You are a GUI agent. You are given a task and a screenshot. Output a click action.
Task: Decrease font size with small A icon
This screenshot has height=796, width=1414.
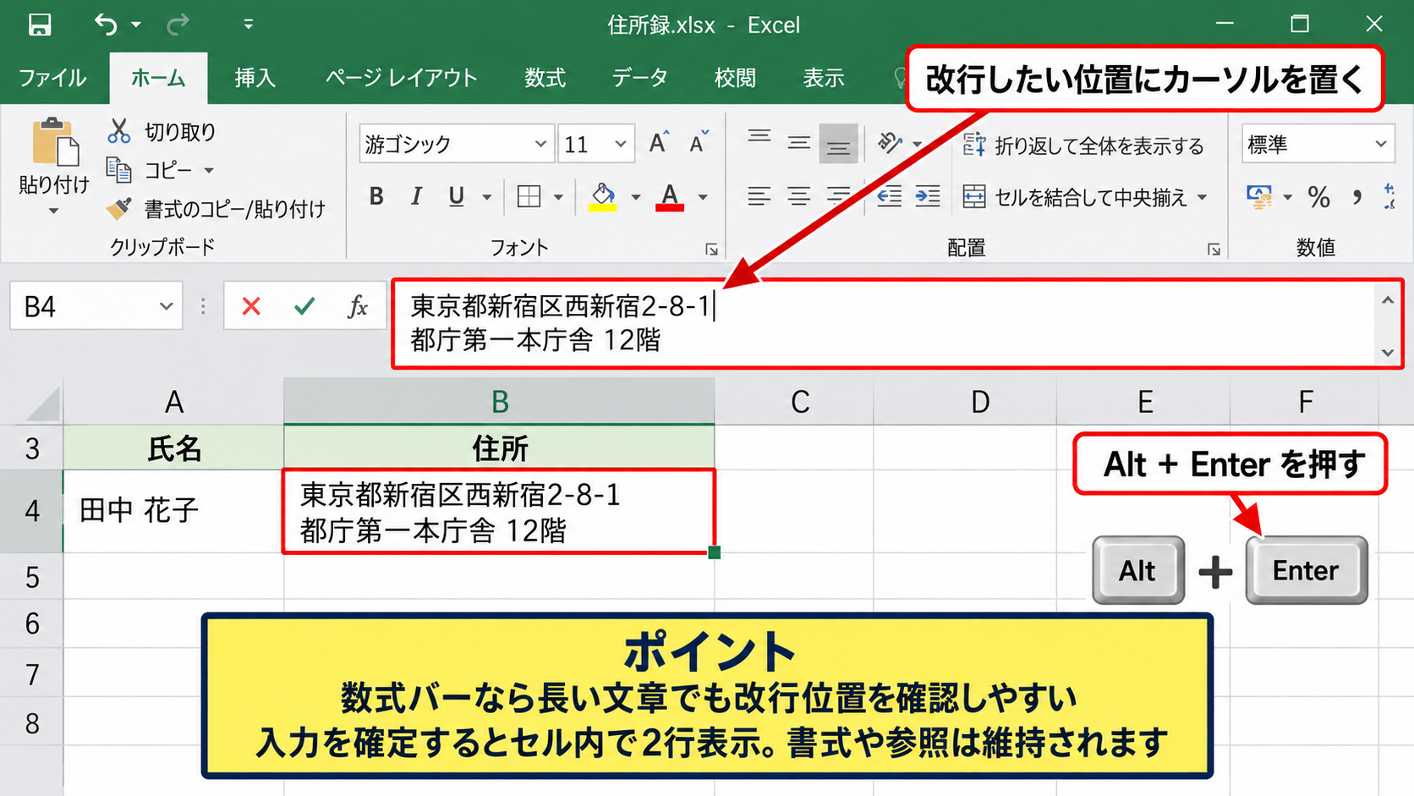pos(699,143)
